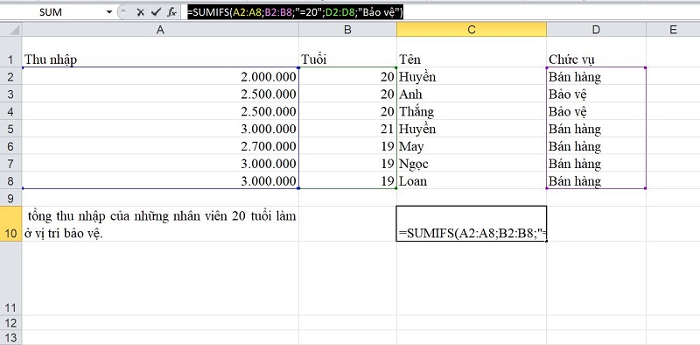Click the name cell 'Anh'
Screen dimensions: 700x345
tap(472, 95)
